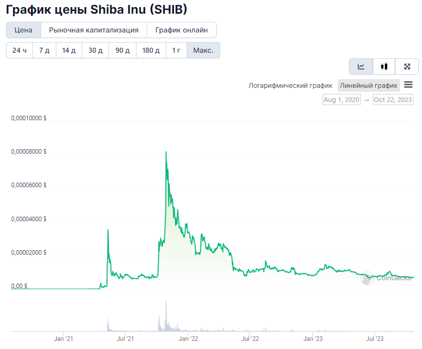This screenshot has width=422, height=349.
Task: Switch to the line chart view icon
Action: (x=361, y=66)
